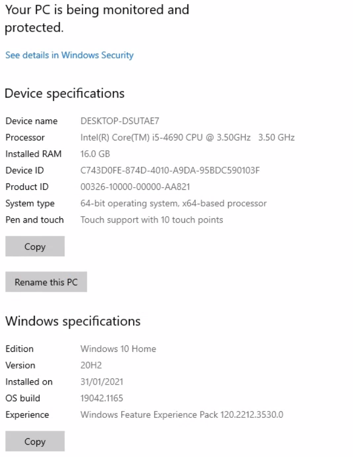353x457 pixels.
Task: Click the Pen and touch label
Action: tap(34, 220)
